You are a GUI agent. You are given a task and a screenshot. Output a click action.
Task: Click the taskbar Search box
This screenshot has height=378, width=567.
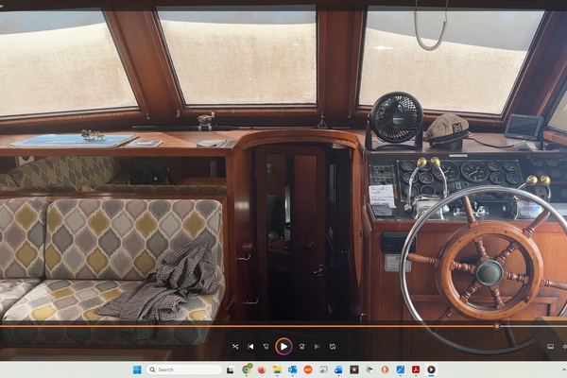[184, 369]
